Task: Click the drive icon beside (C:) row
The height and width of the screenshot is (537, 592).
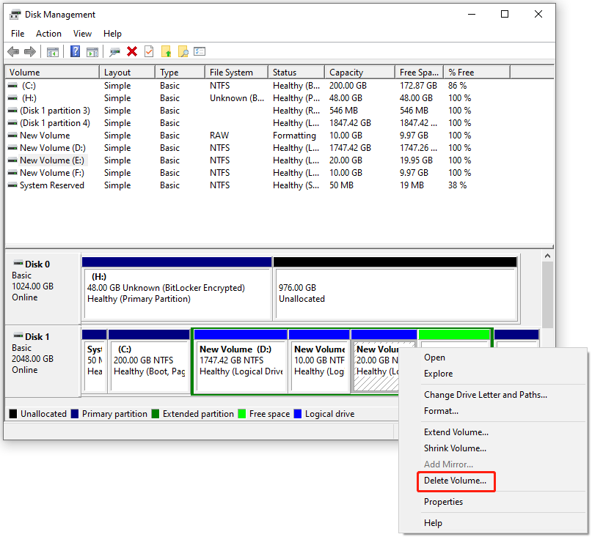Action: tap(12, 86)
